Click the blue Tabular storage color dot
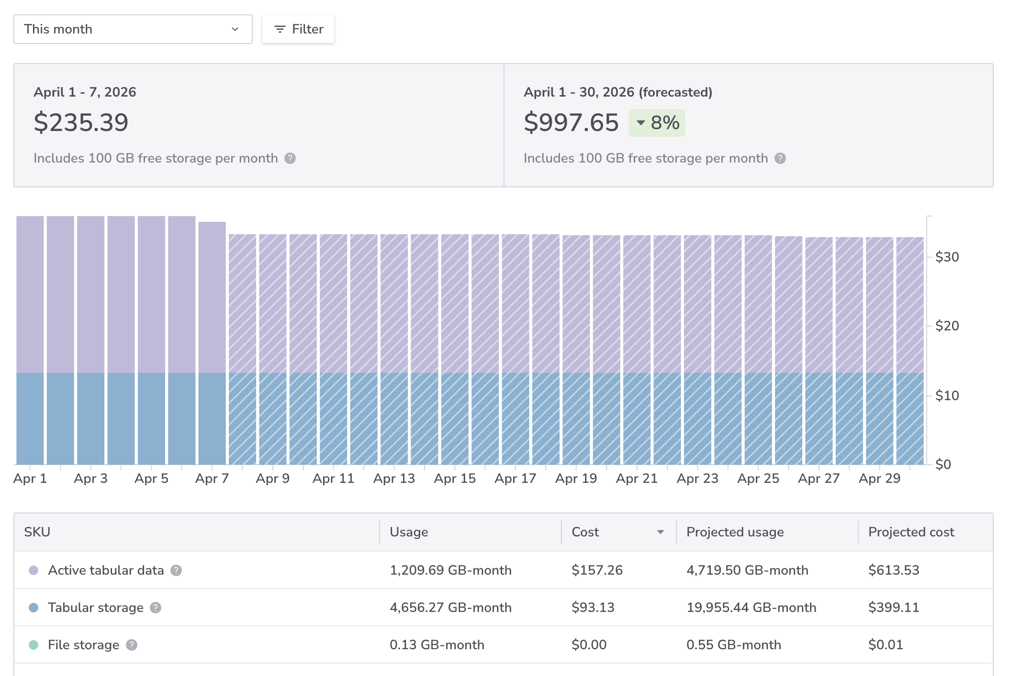Viewport: 1010px width, 676px height. click(x=34, y=608)
